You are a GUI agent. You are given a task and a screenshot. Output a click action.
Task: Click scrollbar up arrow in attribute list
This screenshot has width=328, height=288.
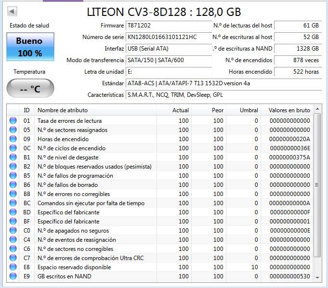coord(317,109)
